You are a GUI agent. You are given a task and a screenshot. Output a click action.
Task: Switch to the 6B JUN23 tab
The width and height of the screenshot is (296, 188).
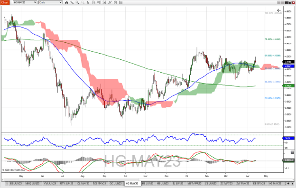pyautogui.click(x=163, y=183)
